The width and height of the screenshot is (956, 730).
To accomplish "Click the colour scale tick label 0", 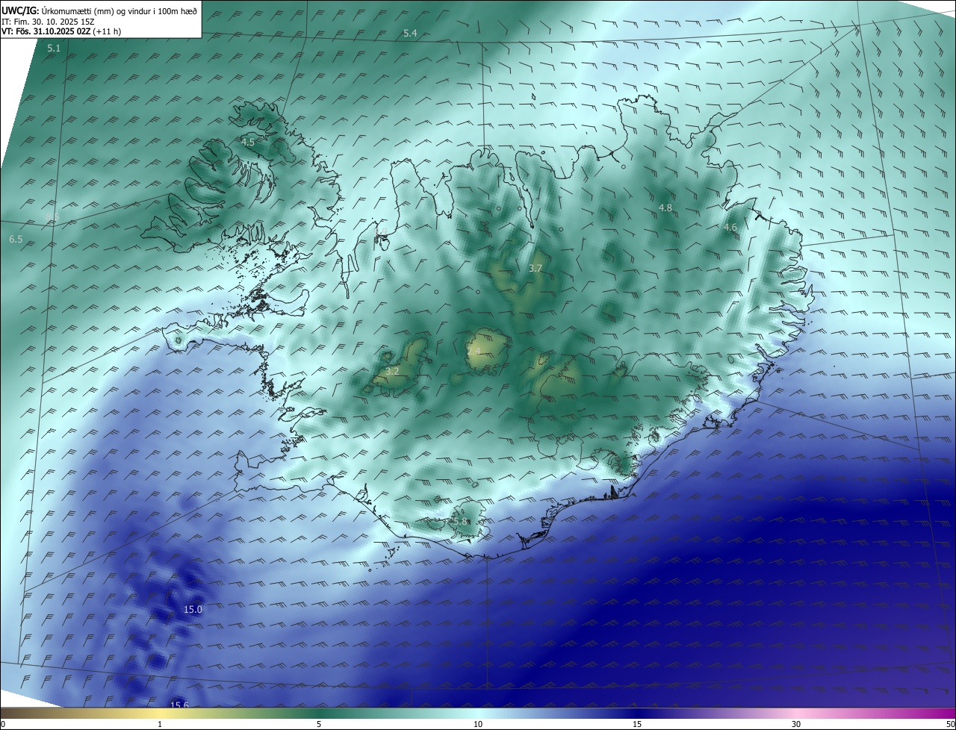I will click(3, 724).
